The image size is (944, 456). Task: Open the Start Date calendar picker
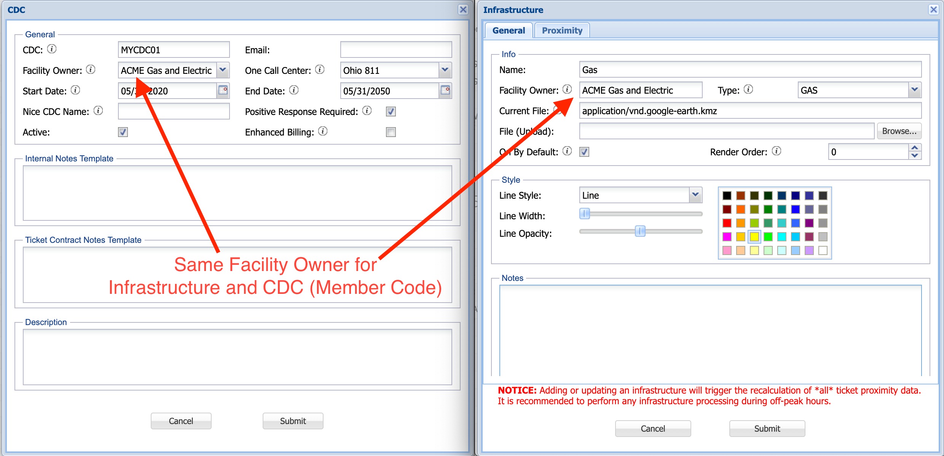(x=223, y=90)
